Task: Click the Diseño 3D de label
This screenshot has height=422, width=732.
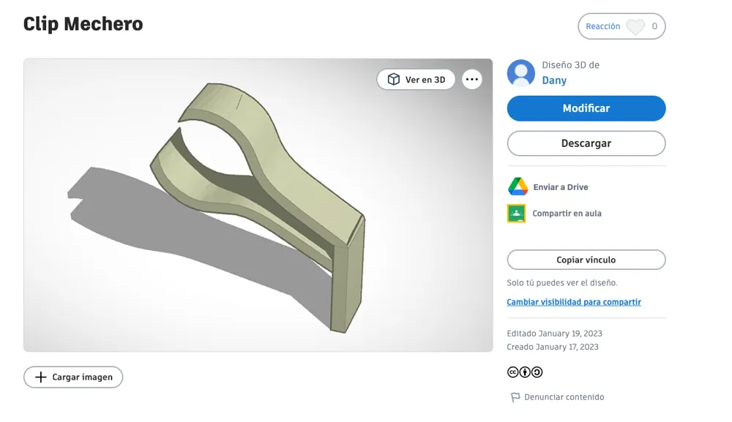Action: [570, 65]
